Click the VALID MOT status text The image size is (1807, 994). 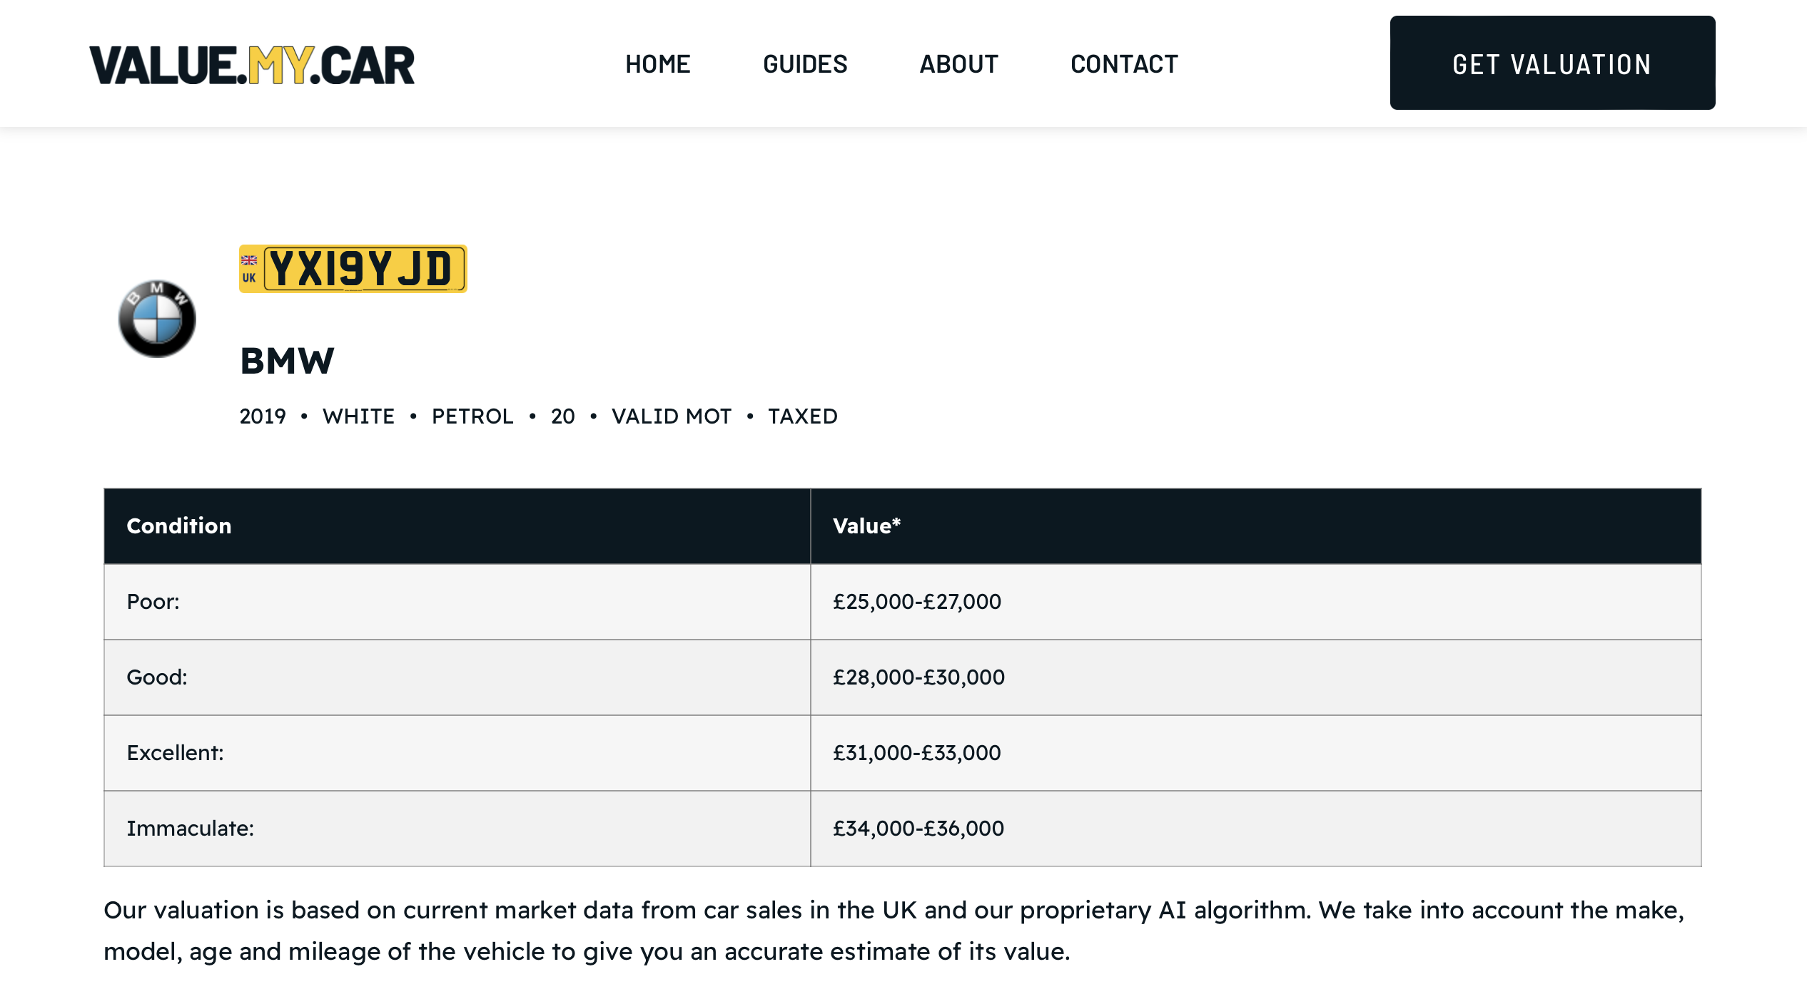pyautogui.click(x=671, y=416)
